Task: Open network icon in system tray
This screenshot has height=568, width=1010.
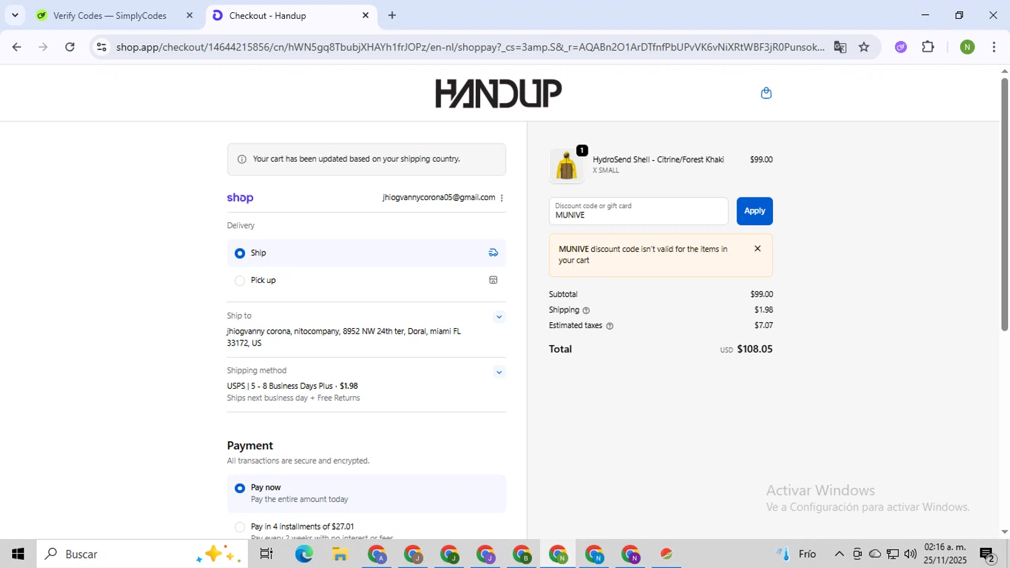Action: click(893, 554)
